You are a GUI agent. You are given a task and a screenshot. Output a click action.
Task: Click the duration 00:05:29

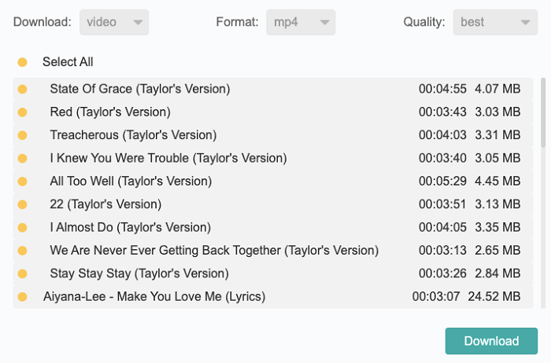pyautogui.click(x=442, y=181)
